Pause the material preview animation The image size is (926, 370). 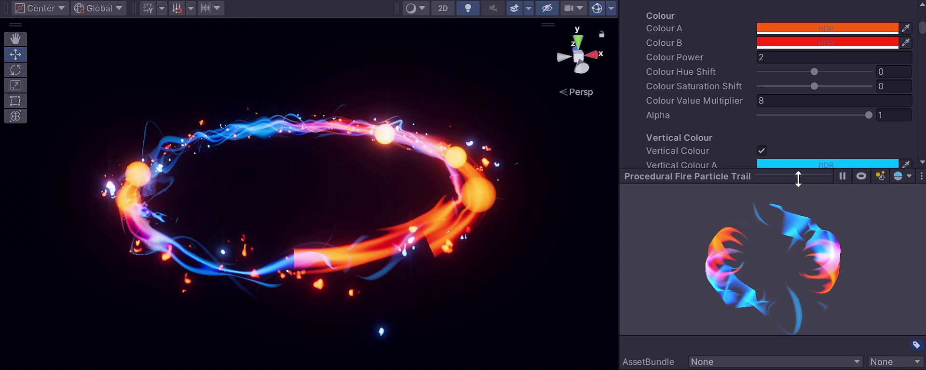pos(843,176)
